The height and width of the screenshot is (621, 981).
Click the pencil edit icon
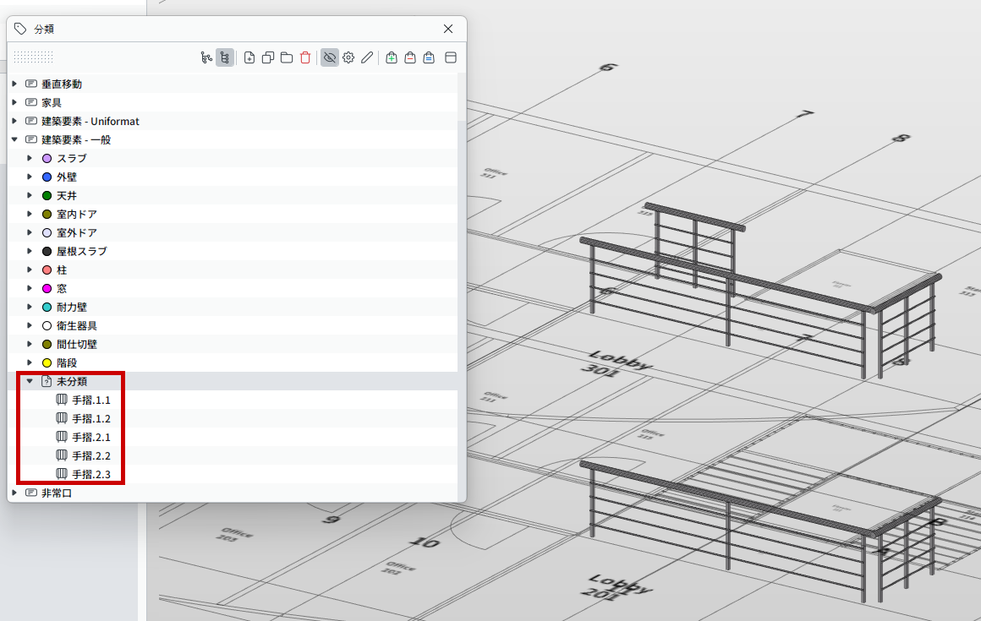(x=367, y=57)
